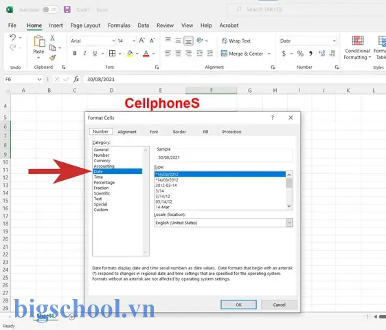Image resolution: width=386 pixels, height=330 pixels.
Task: Click Cancel in Format Cells dialog
Action: point(279,305)
